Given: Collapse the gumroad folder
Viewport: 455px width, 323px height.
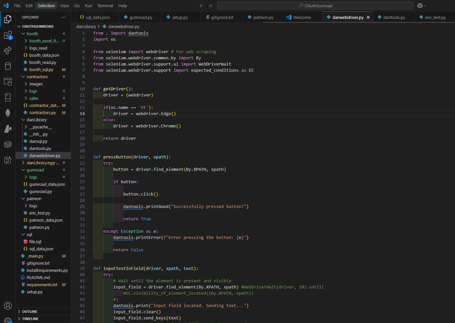Looking at the screenshot, I should 43,170.
